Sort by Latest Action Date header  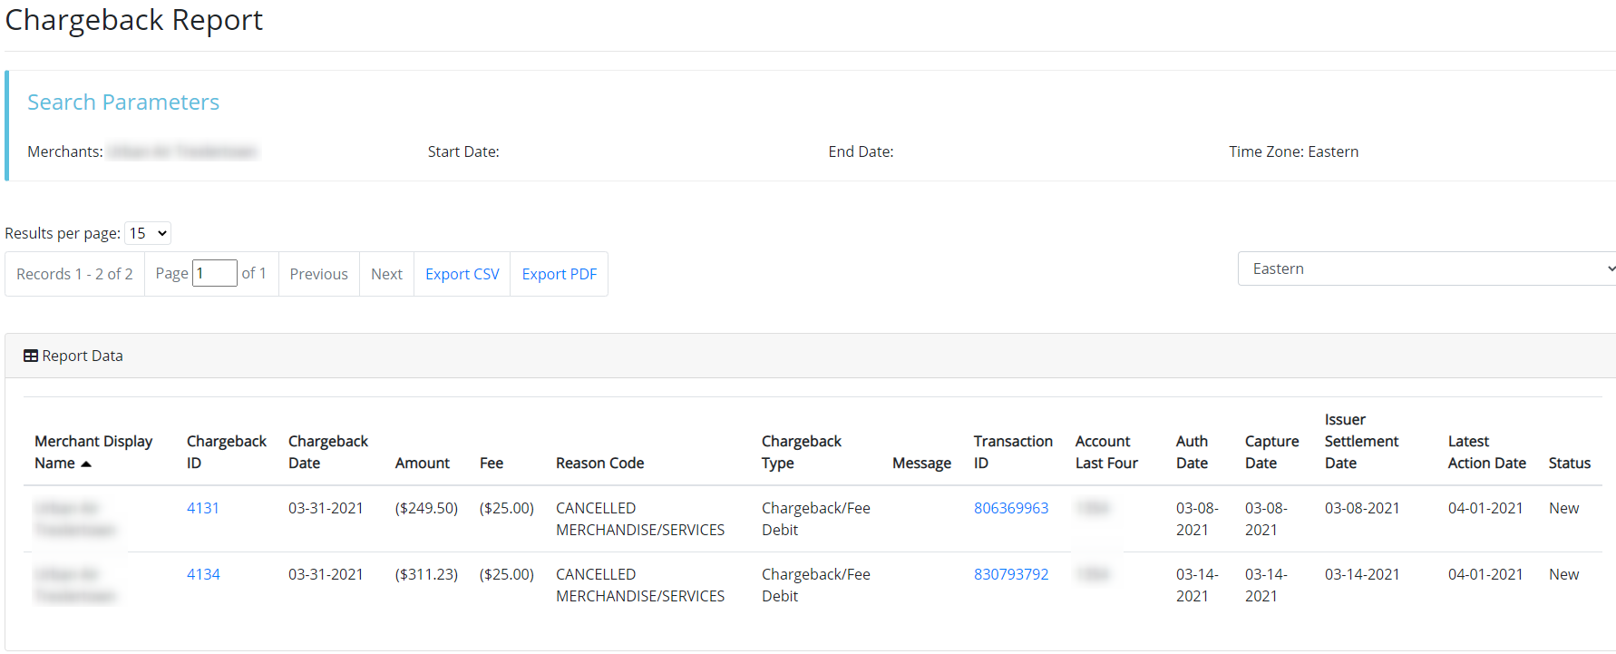coord(1487,452)
